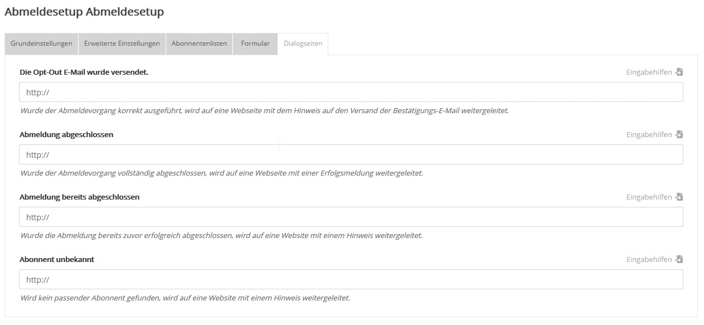The width and height of the screenshot is (704, 325).
Task: Click the Eingabehilfen icon for Abmeldung abgeschlossen
Action: pyautogui.click(x=679, y=135)
